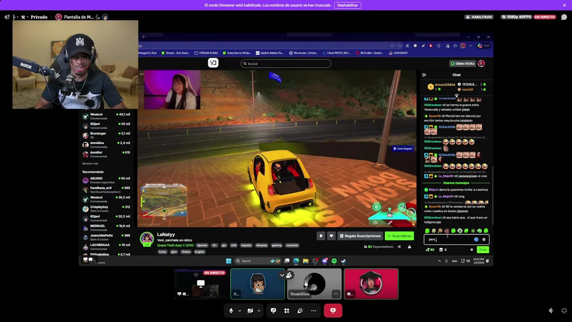Send message with the green Chat button
This screenshot has width=572, height=322.
pyautogui.click(x=483, y=250)
